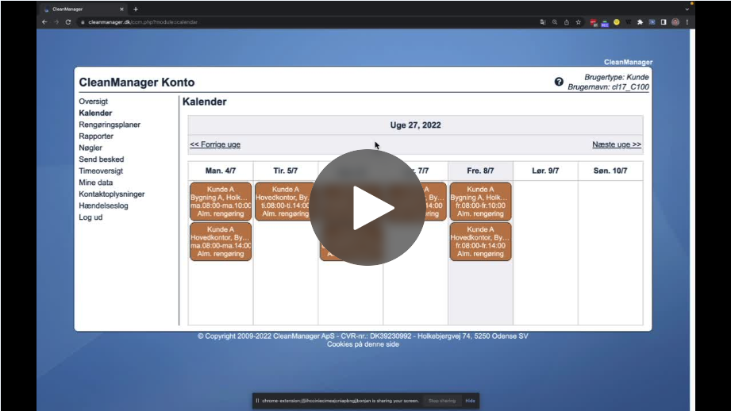The image size is (731, 411).
Task: Open Hændelseslog in the sidebar
Action: coord(103,205)
